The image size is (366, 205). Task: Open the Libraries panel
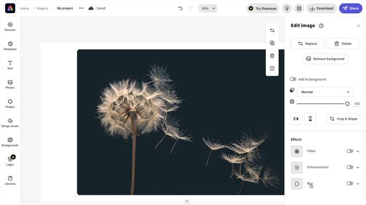point(10,181)
